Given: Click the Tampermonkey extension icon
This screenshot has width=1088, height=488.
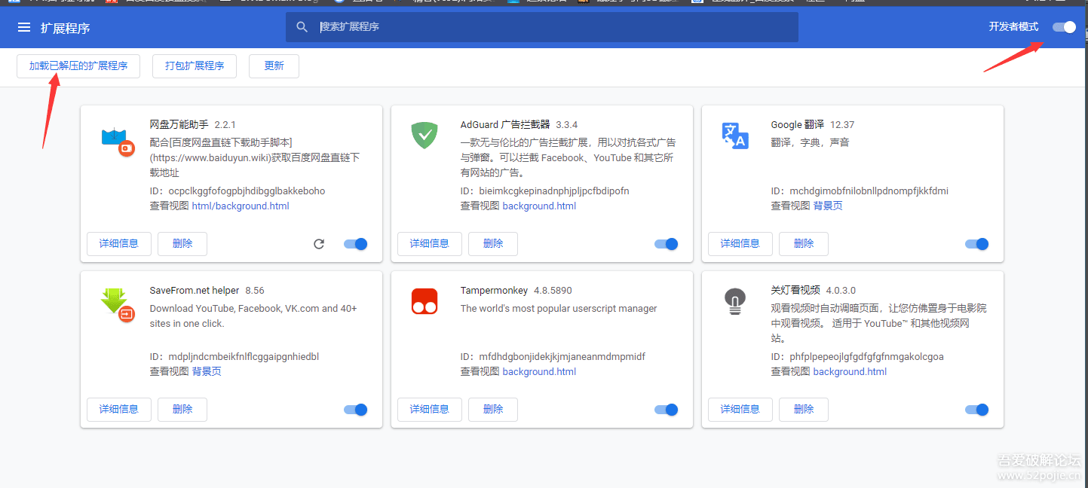Looking at the screenshot, I should tap(424, 301).
